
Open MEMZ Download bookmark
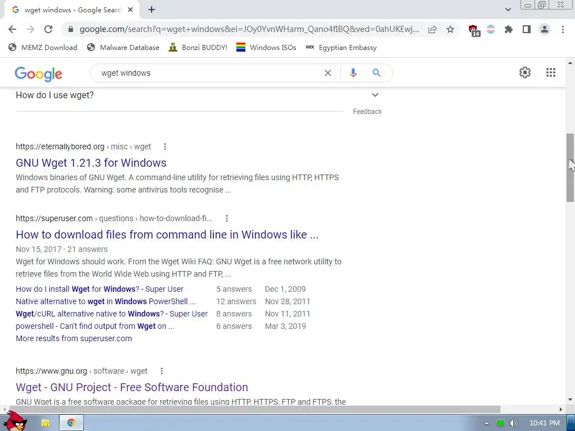coord(43,47)
